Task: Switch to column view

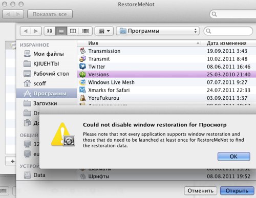Action: pyautogui.click(x=73, y=31)
